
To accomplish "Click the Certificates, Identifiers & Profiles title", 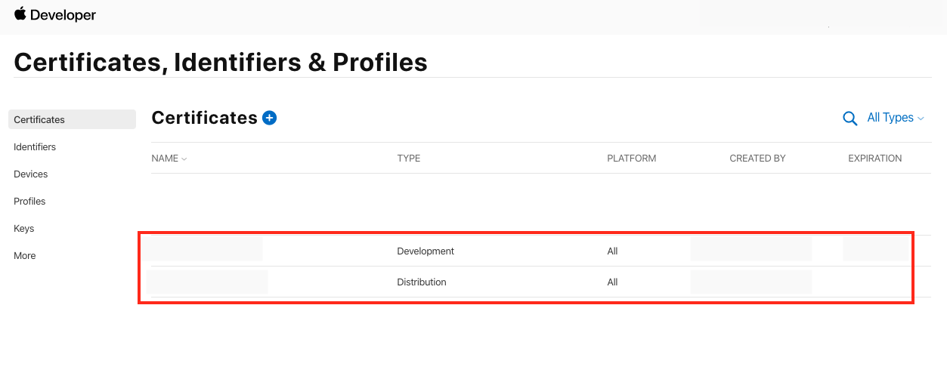I will (221, 62).
